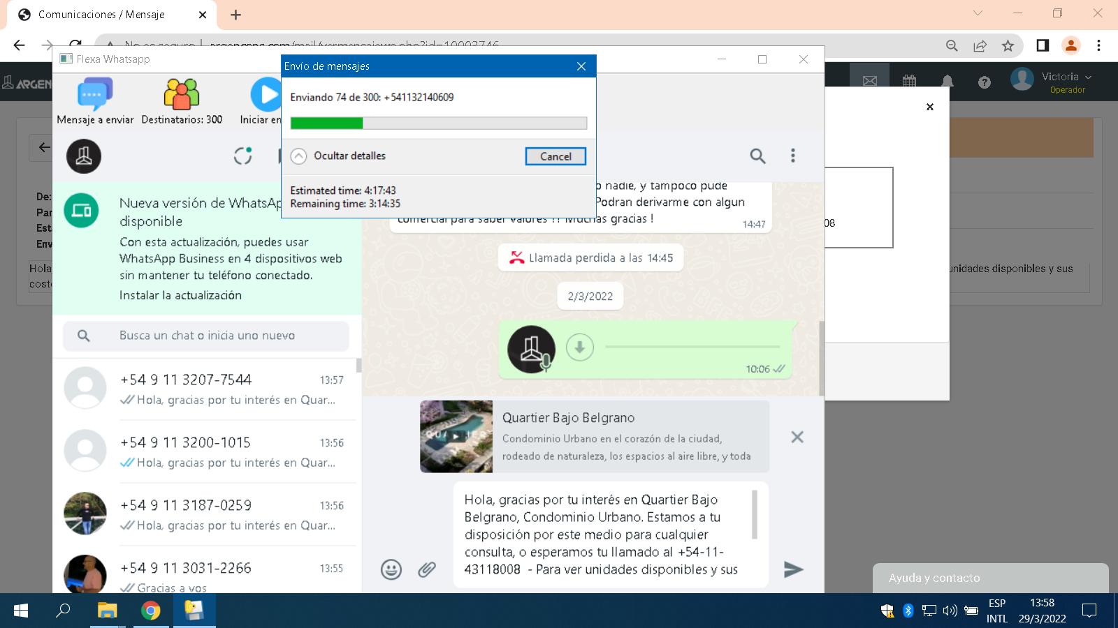Click the browser back arrow
This screenshot has height=628, width=1118.
tap(19, 45)
